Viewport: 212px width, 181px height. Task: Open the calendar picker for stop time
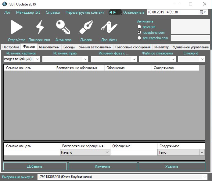tap(203, 12)
